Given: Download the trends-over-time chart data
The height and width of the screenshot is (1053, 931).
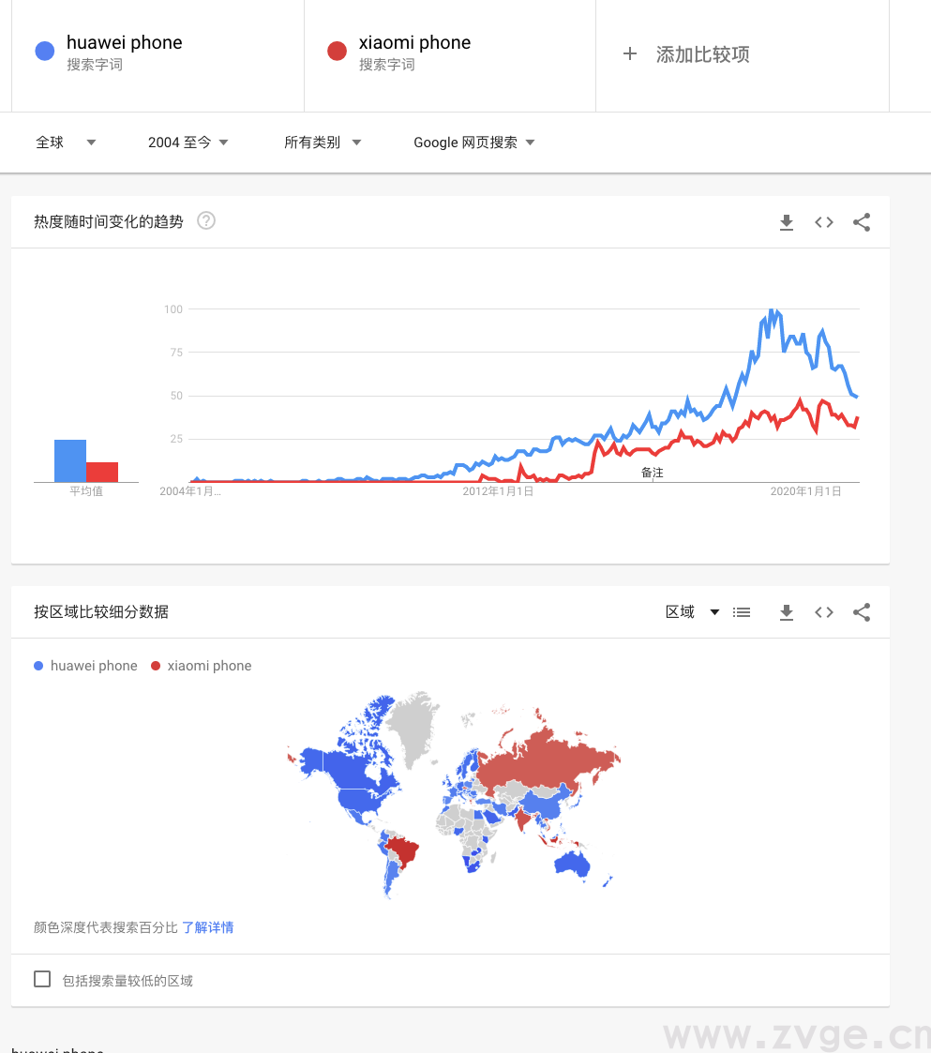Looking at the screenshot, I should click(x=787, y=222).
